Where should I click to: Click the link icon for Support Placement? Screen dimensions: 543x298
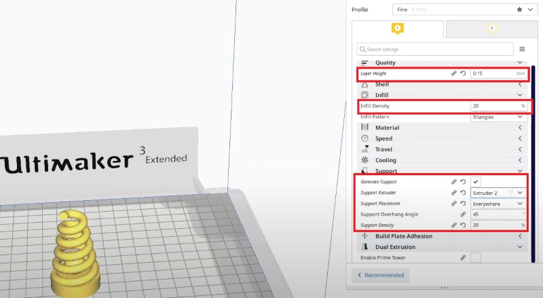[x=453, y=204]
